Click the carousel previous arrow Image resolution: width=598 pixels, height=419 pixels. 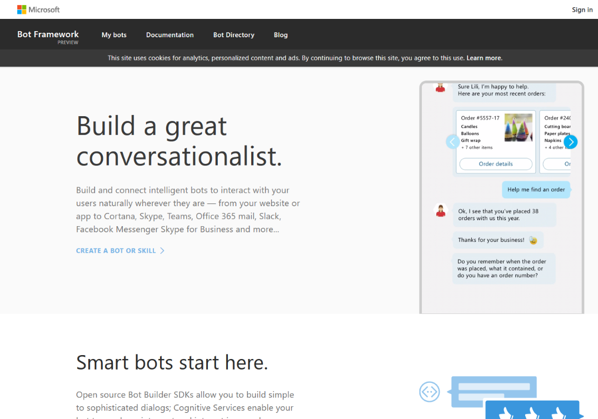(452, 142)
